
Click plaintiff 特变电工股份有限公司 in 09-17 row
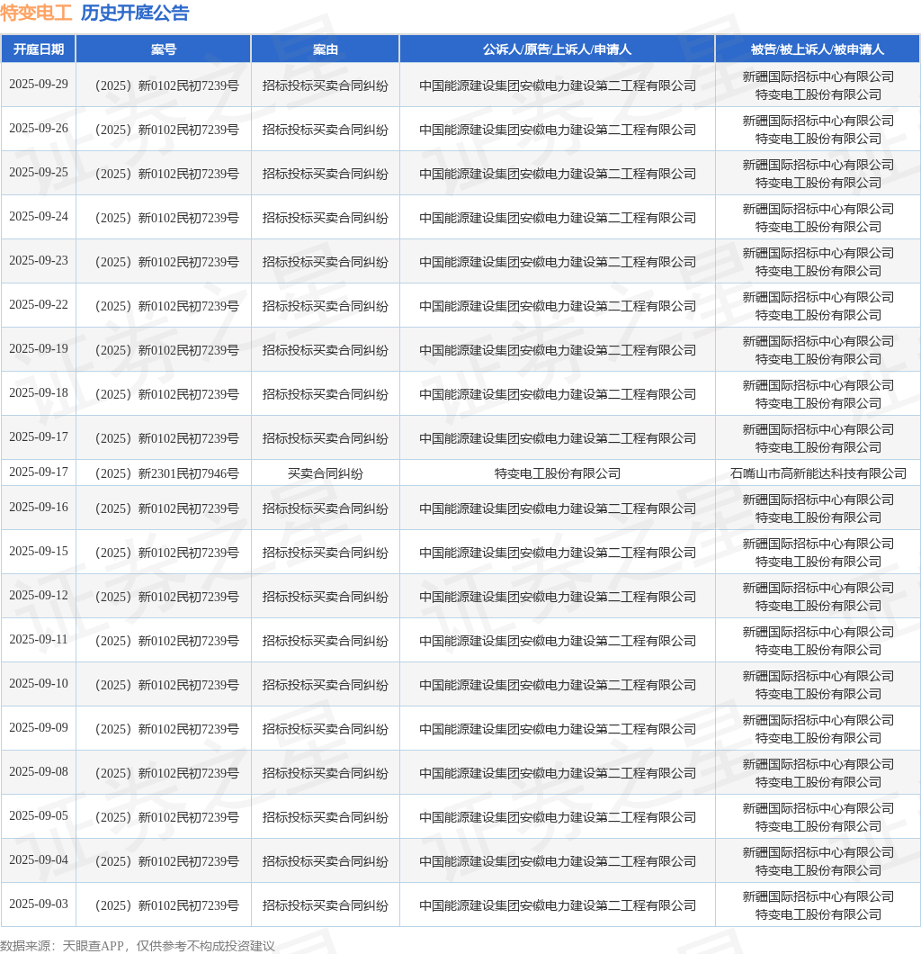tap(557, 473)
